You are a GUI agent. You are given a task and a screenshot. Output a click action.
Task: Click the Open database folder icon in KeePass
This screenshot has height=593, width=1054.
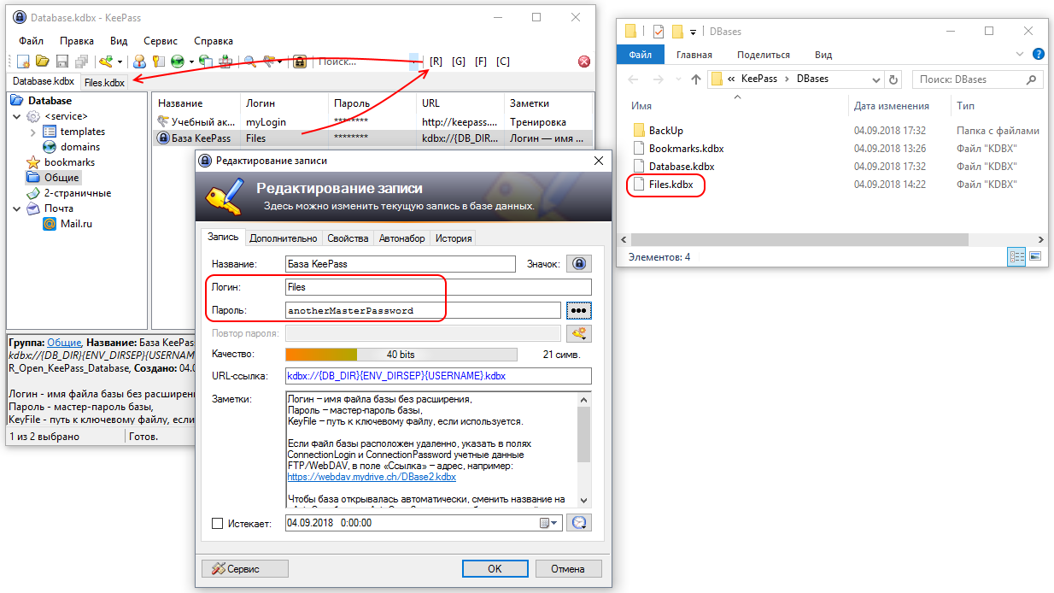43,62
